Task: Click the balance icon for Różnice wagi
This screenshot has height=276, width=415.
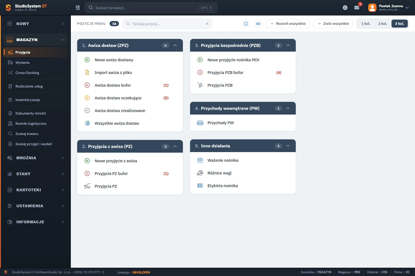Action: [x=200, y=173]
